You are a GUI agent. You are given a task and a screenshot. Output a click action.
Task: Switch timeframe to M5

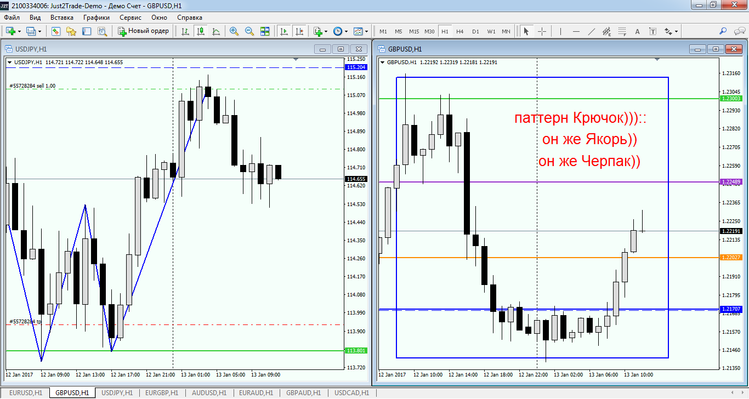tap(399, 31)
